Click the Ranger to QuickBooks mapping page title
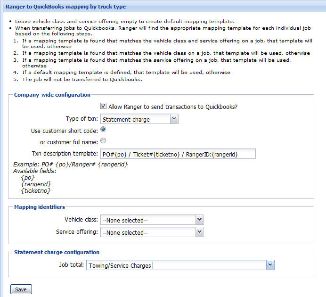Image resolution: width=326 pixels, height=297 pixels. pos(65,7)
